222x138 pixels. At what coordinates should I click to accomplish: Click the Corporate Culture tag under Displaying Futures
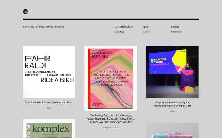point(111,128)
